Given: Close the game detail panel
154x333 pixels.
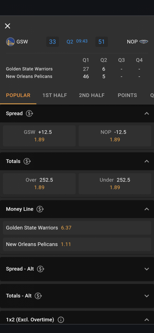Looking at the screenshot, I should coord(7,26).
